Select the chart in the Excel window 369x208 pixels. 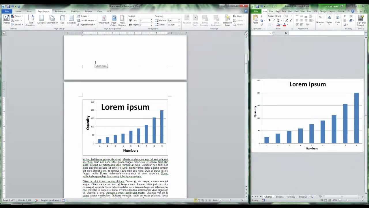(307, 116)
